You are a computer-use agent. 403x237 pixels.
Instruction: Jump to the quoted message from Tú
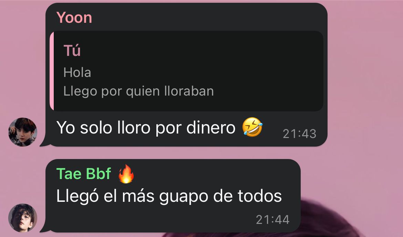(187, 71)
